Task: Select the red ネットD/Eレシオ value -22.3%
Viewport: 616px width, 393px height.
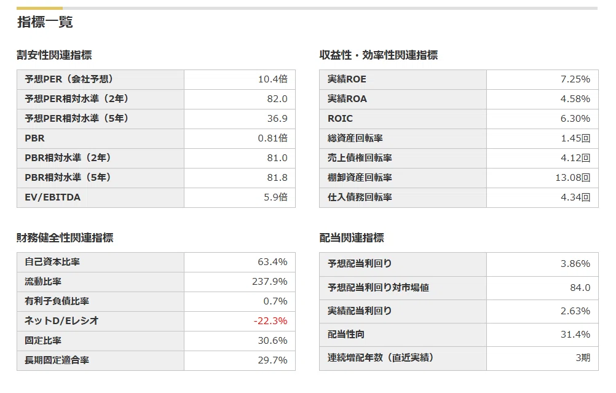Action: click(270, 320)
